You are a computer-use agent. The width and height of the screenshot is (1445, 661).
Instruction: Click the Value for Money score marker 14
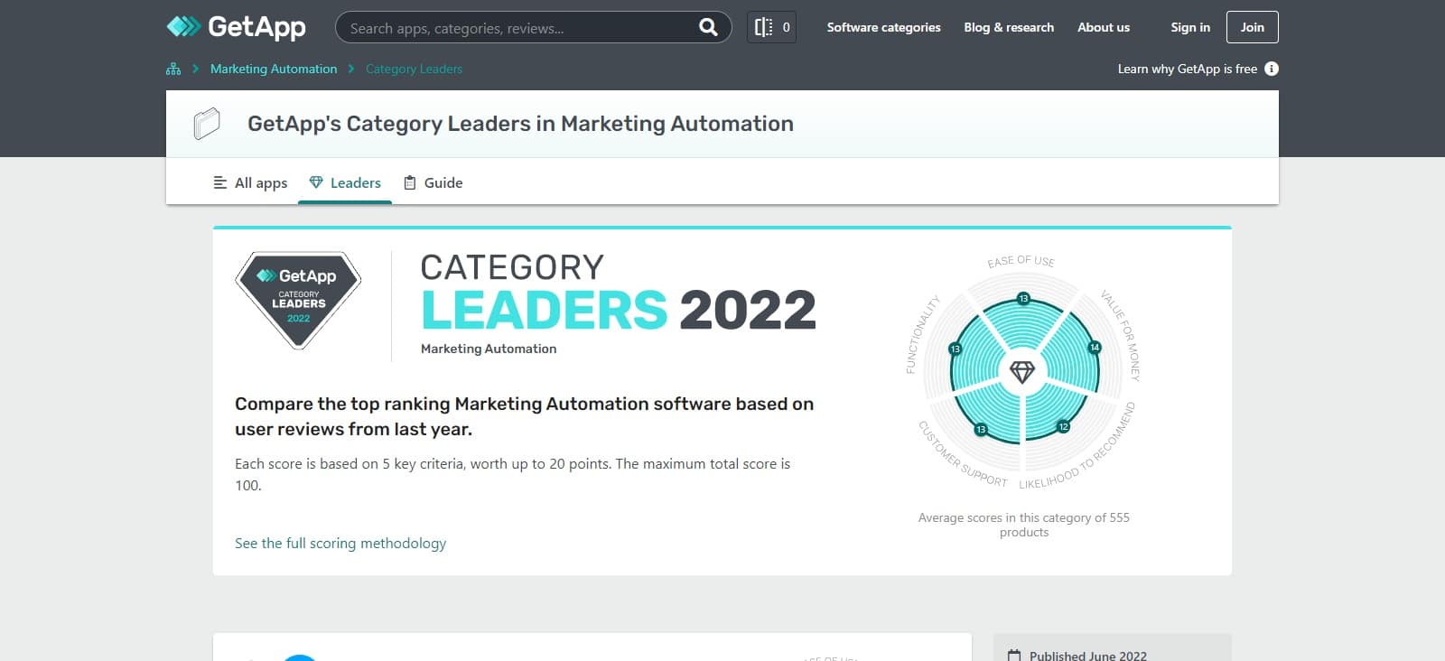click(x=1095, y=347)
